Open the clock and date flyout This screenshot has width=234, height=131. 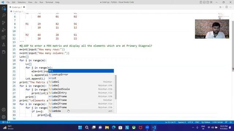(x=223, y=128)
